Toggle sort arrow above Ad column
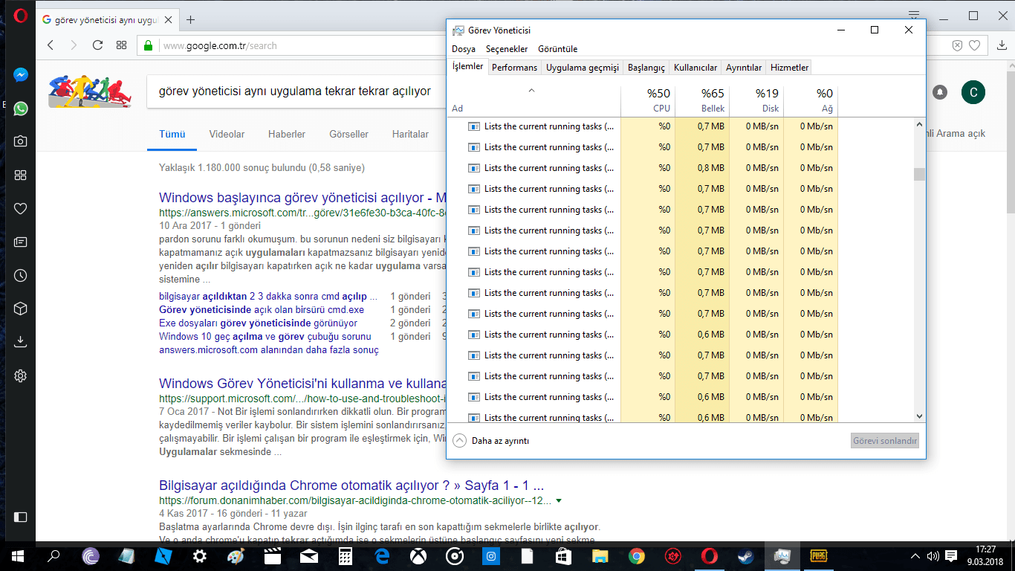The width and height of the screenshot is (1015, 571). pos(531,91)
